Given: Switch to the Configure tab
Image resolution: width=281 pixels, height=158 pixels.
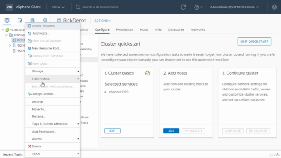Looking at the screenshot, I should (x=102, y=30).
